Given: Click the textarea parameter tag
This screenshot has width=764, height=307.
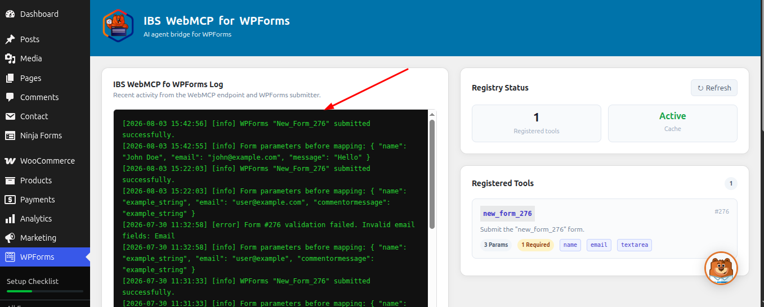Looking at the screenshot, I should (x=635, y=245).
